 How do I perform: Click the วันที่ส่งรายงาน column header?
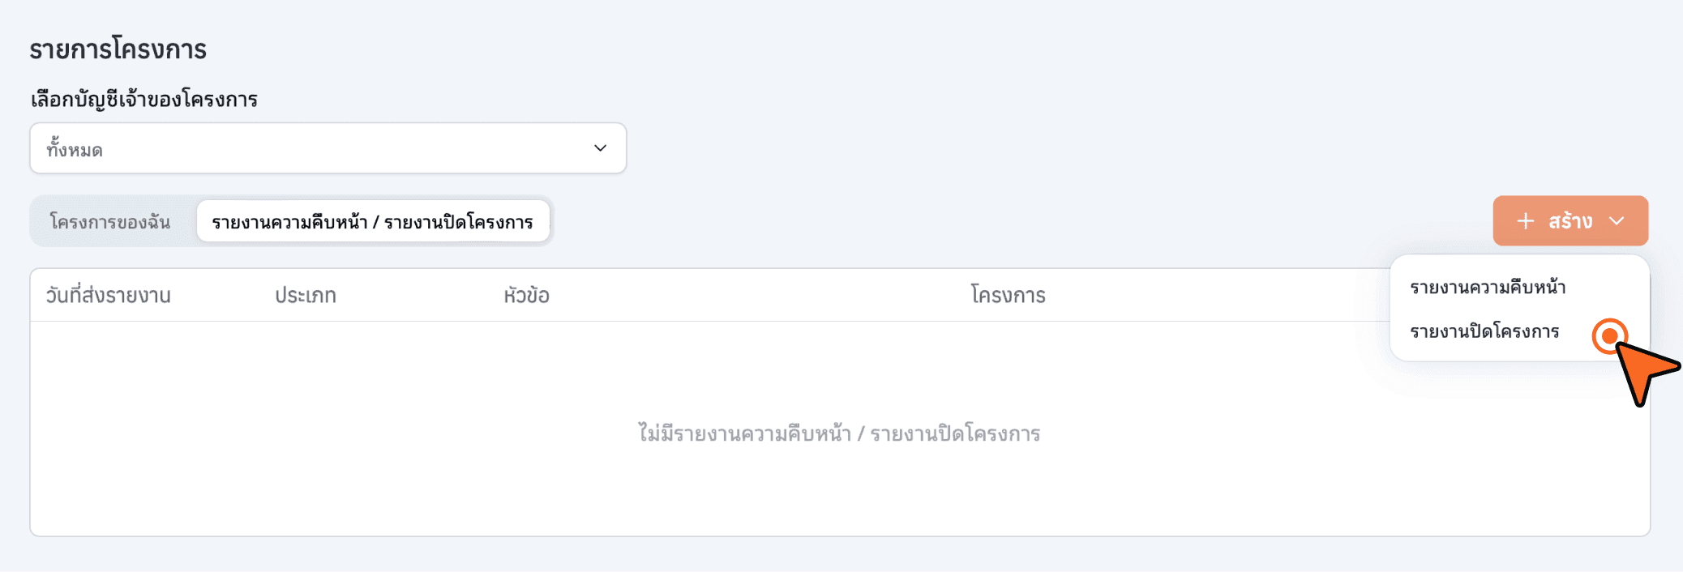point(108,296)
